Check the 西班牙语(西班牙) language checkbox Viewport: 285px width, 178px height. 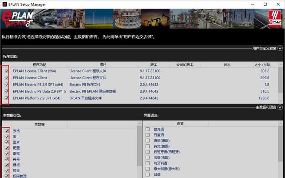tap(147, 152)
